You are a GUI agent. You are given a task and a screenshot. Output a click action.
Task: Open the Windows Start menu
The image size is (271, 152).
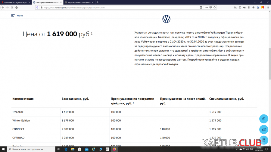[3, 149]
